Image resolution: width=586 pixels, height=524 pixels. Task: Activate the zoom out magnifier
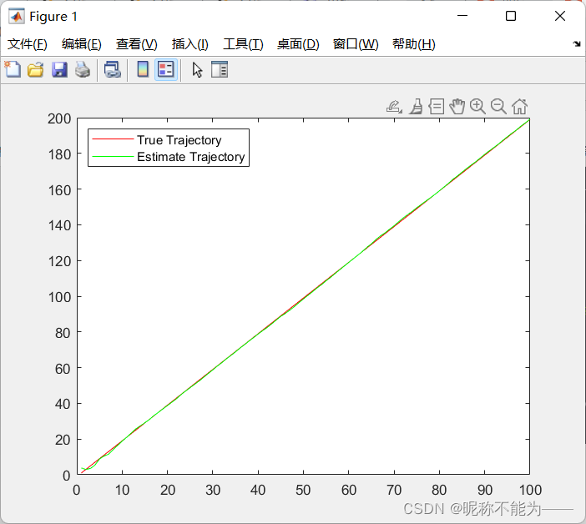(498, 107)
